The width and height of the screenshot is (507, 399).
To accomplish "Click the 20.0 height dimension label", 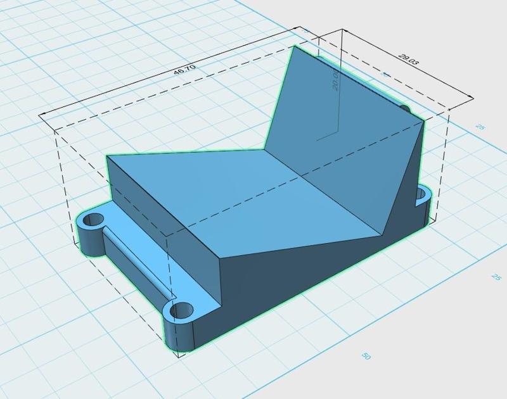I will [336, 80].
